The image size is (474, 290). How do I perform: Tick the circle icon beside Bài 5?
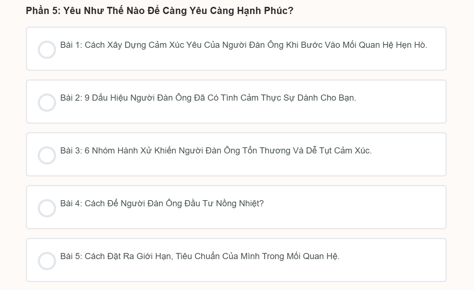click(x=47, y=261)
